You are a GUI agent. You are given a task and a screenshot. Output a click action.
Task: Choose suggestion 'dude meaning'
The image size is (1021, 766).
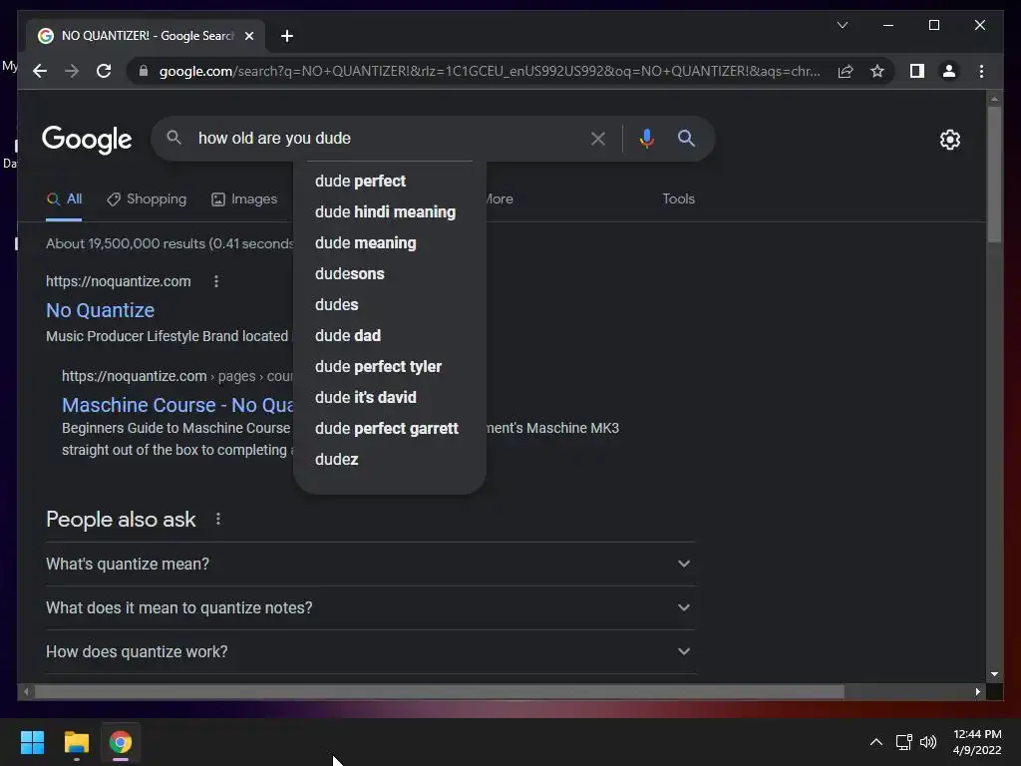tap(365, 243)
